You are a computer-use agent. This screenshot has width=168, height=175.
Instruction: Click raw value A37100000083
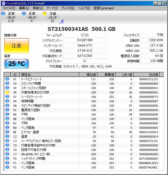[x=149, y=159]
